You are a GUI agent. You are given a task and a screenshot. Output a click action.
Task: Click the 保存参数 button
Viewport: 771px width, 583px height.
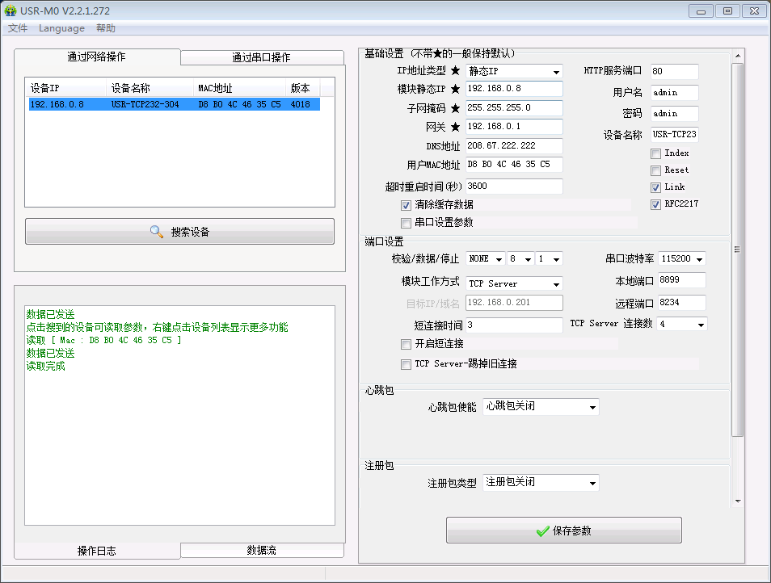(563, 531)
